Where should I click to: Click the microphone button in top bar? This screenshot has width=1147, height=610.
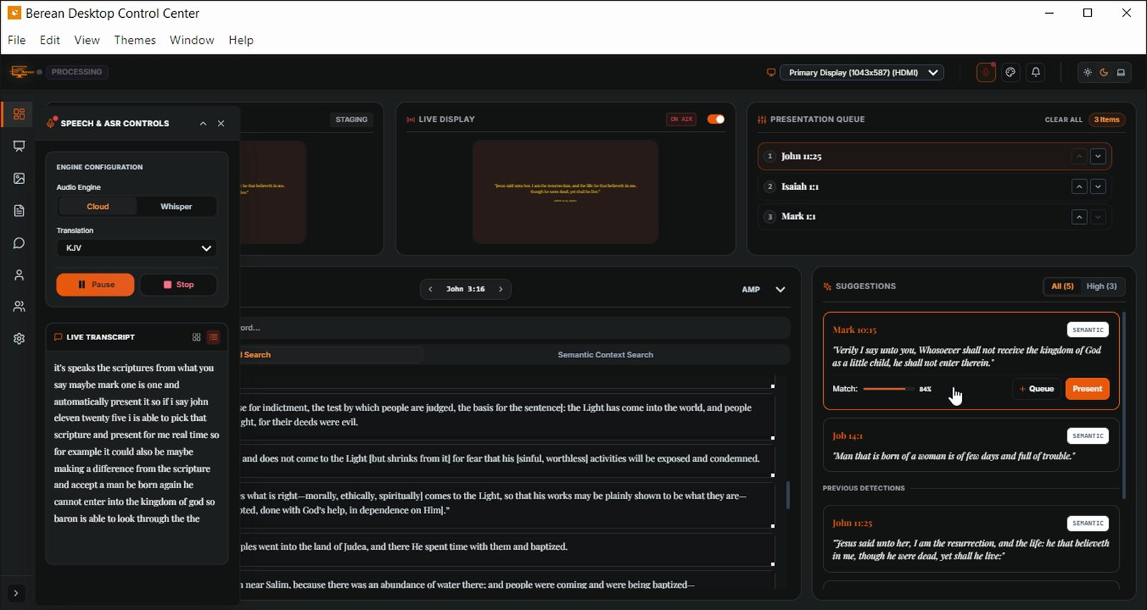tap(986, 72)
